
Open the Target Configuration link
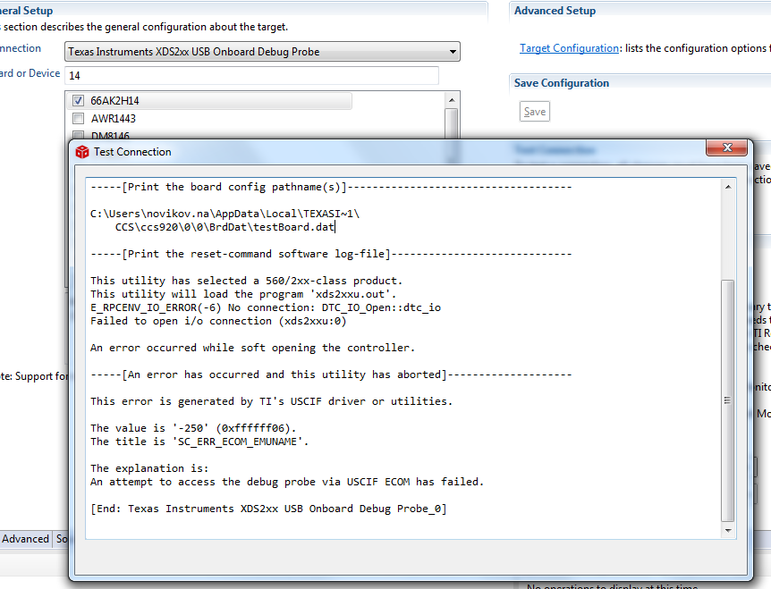click(x=569, y=48)
